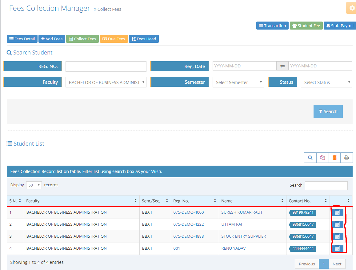The image size is (356, 270).
Task: Click the REG. NO. input field
Action: pos(106,66)
